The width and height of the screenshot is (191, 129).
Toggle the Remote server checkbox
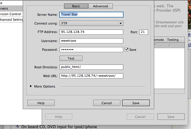click(x=155, y=45)
